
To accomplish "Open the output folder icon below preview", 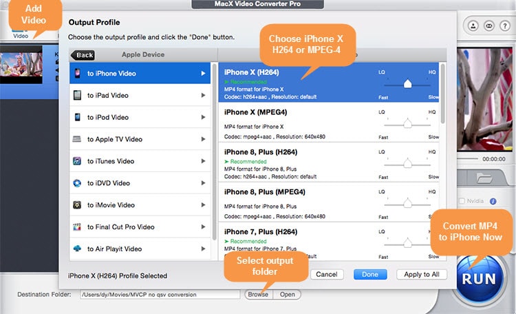I will pyautogui.click(x=484, y=178).
